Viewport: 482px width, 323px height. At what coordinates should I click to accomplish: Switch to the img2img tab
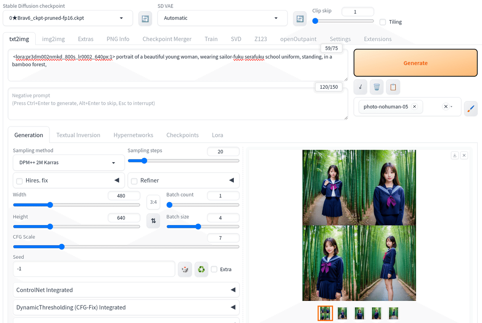[53, 39]
